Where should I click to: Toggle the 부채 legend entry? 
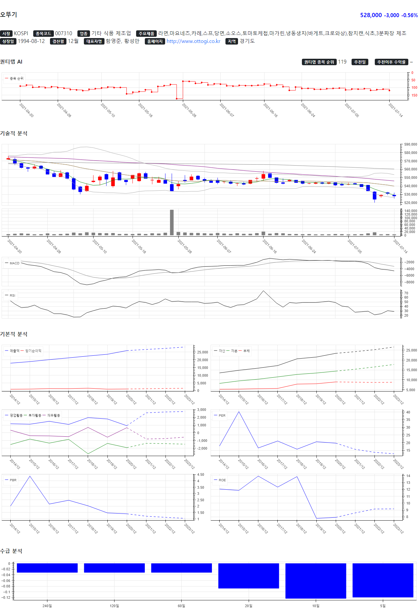(244, 351)
